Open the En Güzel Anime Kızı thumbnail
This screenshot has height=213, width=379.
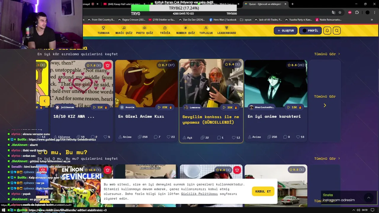click(x=146, y=84)
